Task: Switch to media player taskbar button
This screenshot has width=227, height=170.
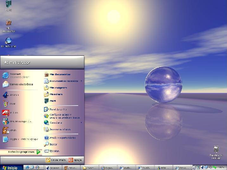Action: pyautogui.click(x=108, y=168)
